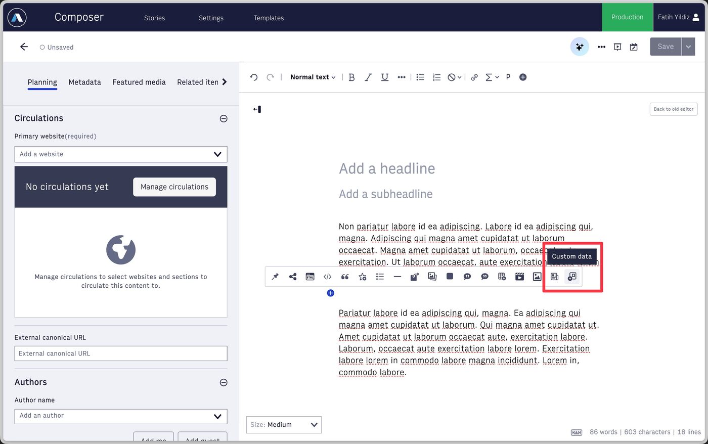
Task: Click the Custom data element icon
Action: pos(572,277)
